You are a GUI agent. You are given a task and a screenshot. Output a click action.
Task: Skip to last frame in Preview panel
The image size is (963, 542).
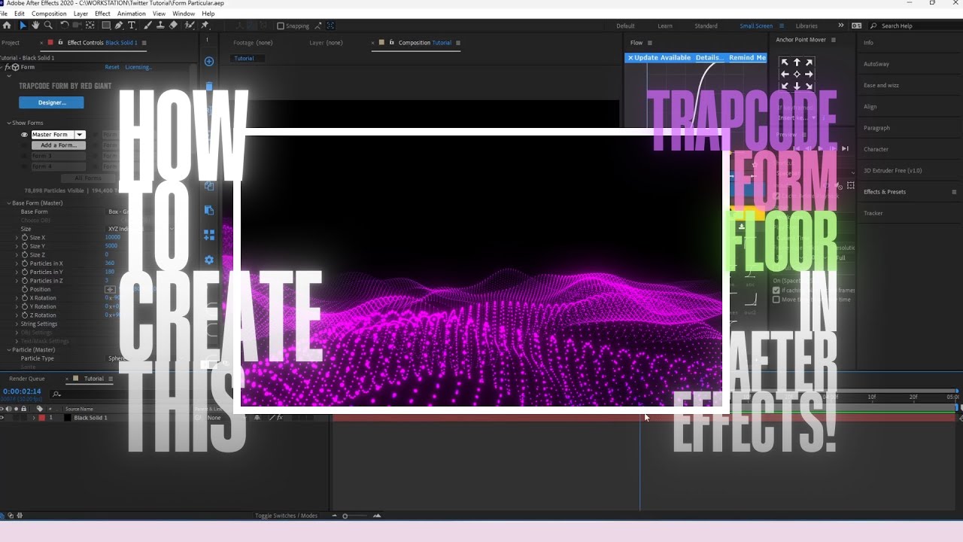(x=845, y=149)
